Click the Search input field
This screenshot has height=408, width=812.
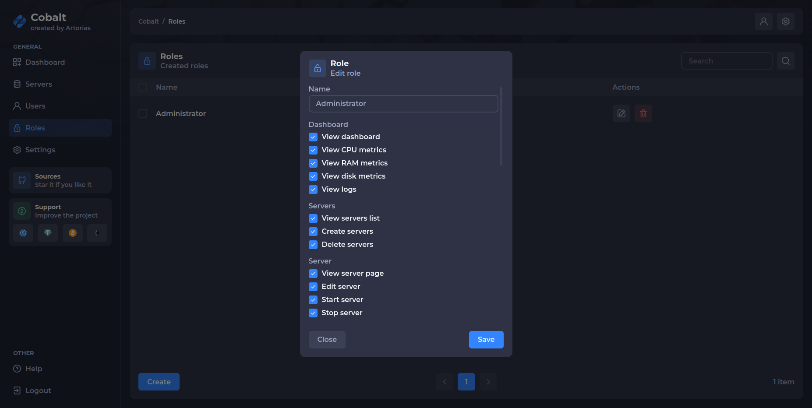click(x=727, y=61)
